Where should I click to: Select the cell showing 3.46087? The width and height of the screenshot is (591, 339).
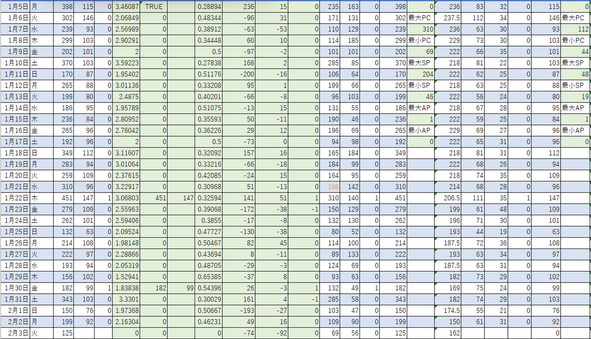tap(126, 8)
